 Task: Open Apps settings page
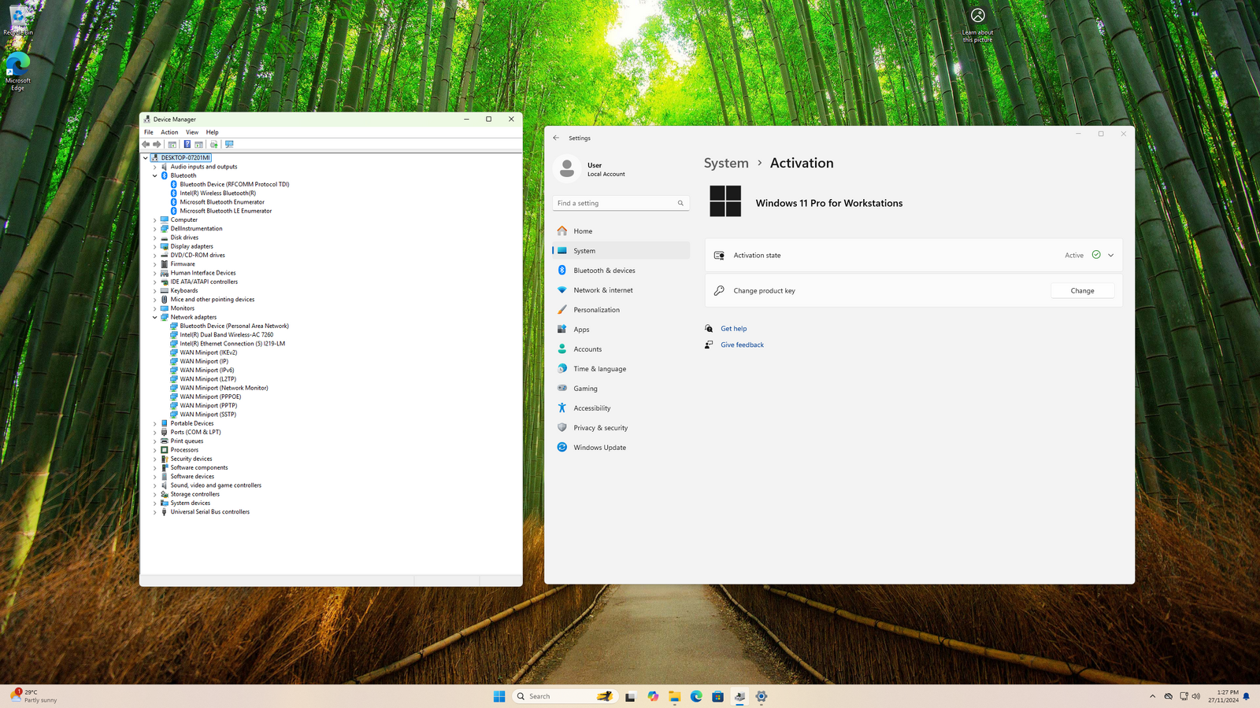click(x=621, y=330)
